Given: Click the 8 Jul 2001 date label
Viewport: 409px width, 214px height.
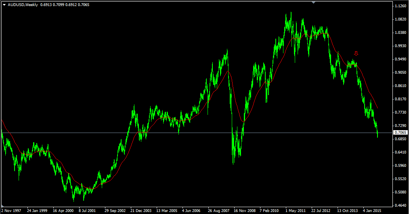Looking at the screenshot, I should click(x=87, y=210).
